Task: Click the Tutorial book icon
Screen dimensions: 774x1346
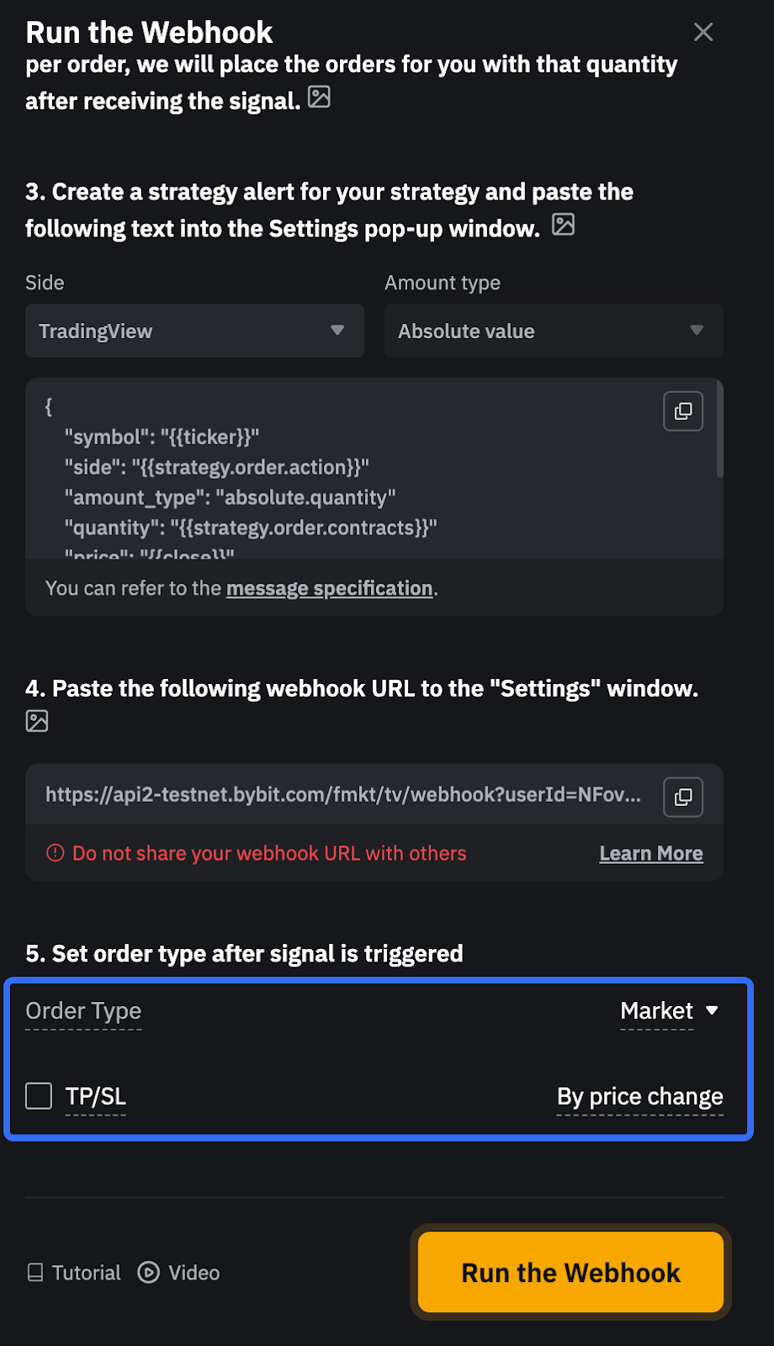Action: coord(35,1273)
